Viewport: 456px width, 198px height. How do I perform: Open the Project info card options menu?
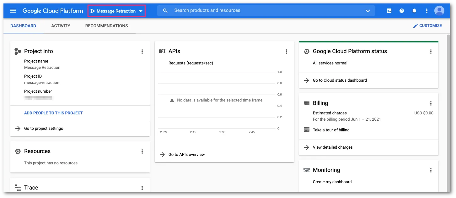pyautogui.click(x=142, y=51)
